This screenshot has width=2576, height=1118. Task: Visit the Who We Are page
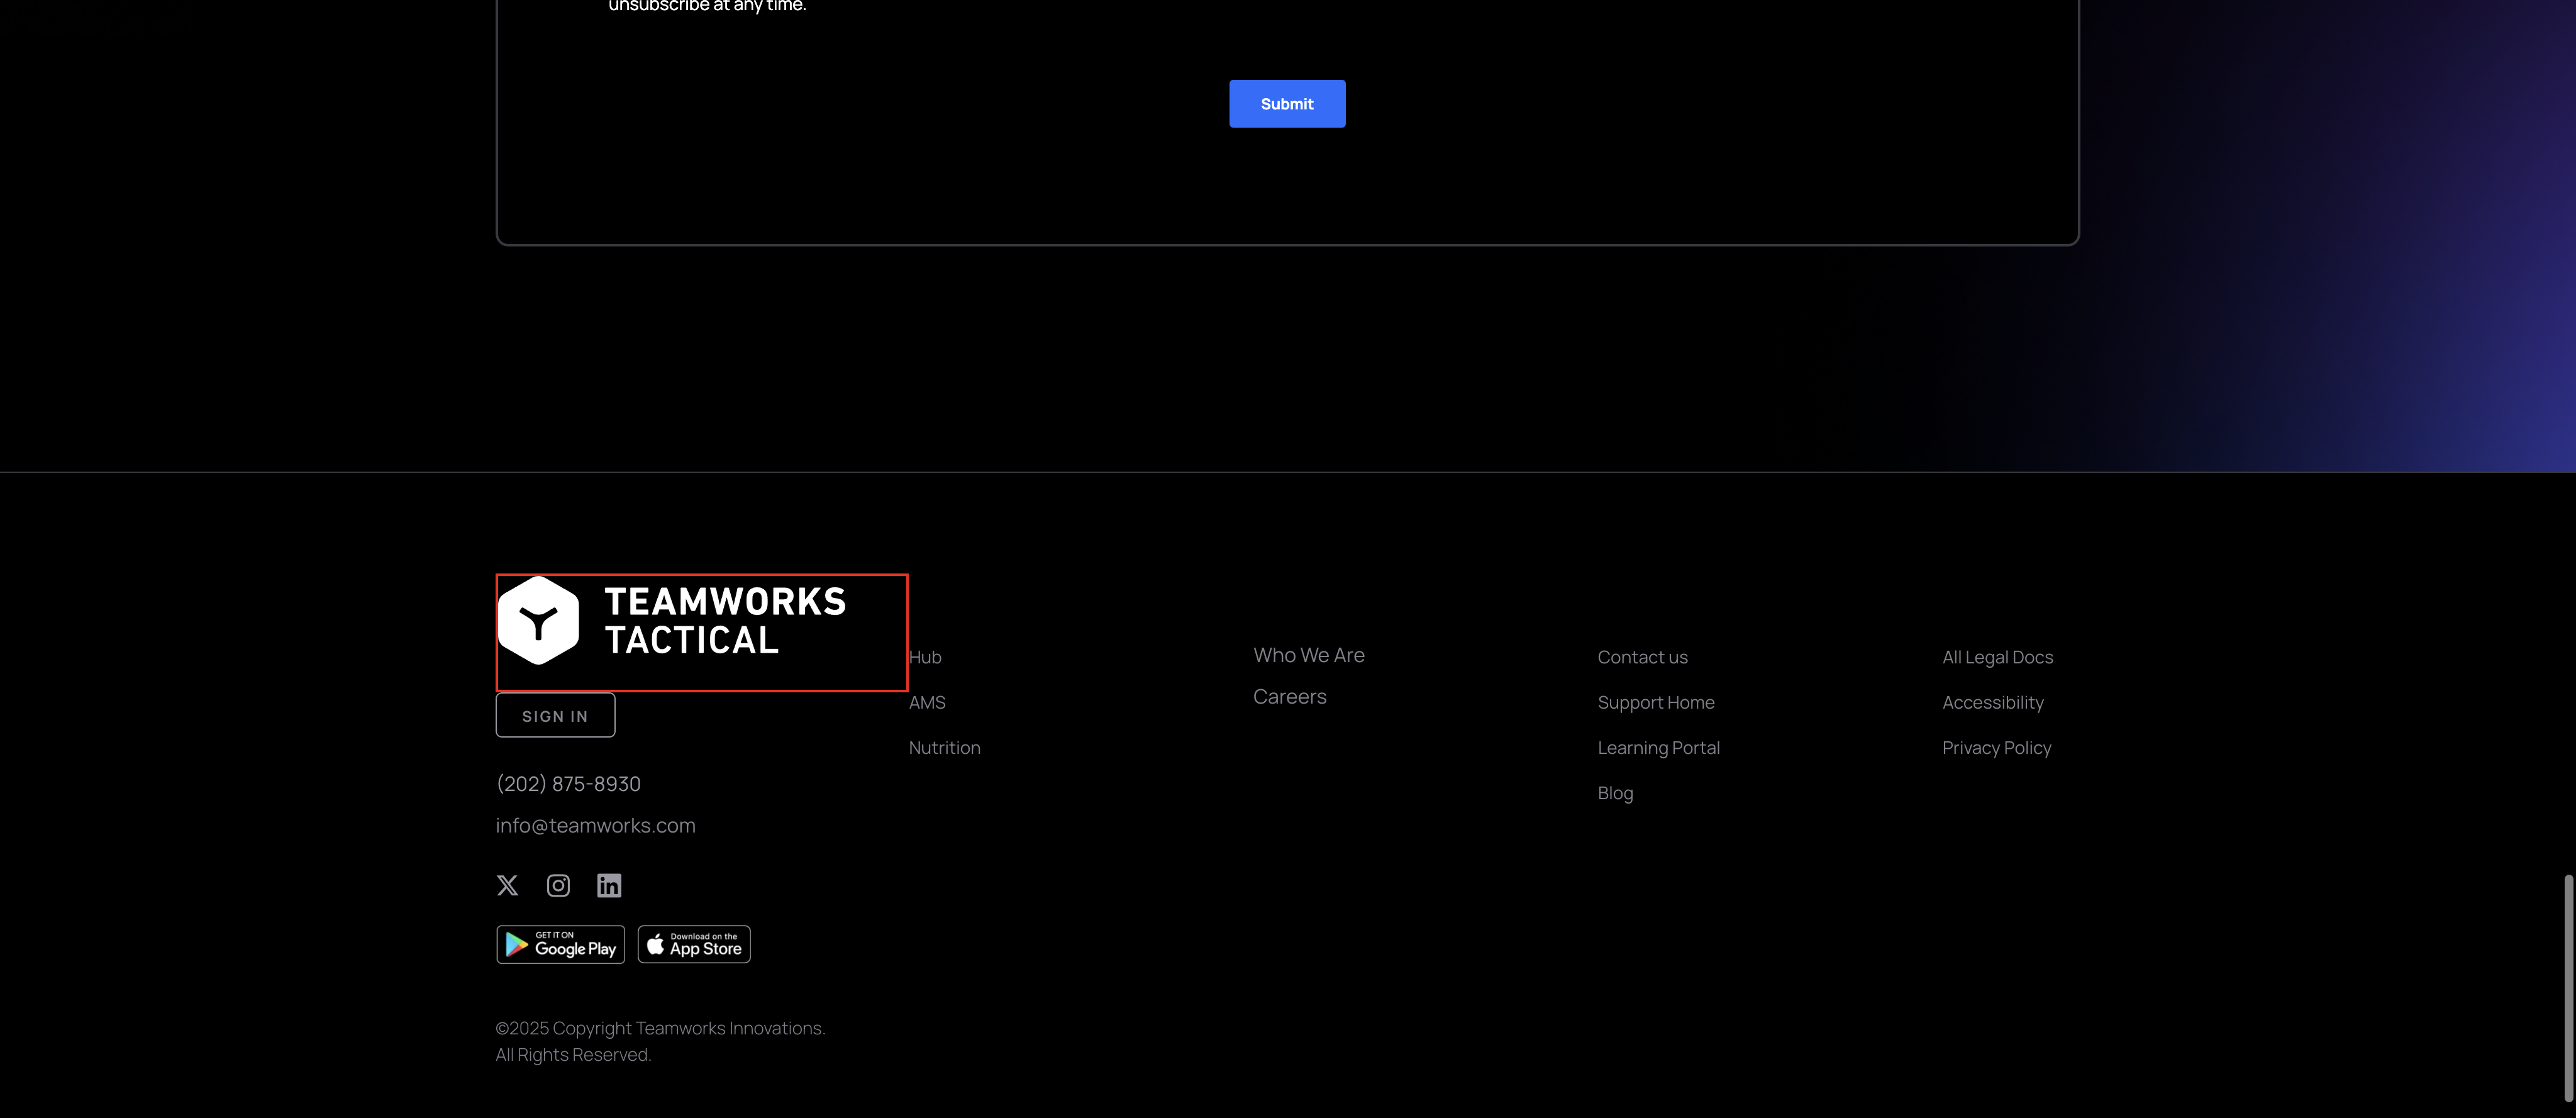tap(1308, 655)
